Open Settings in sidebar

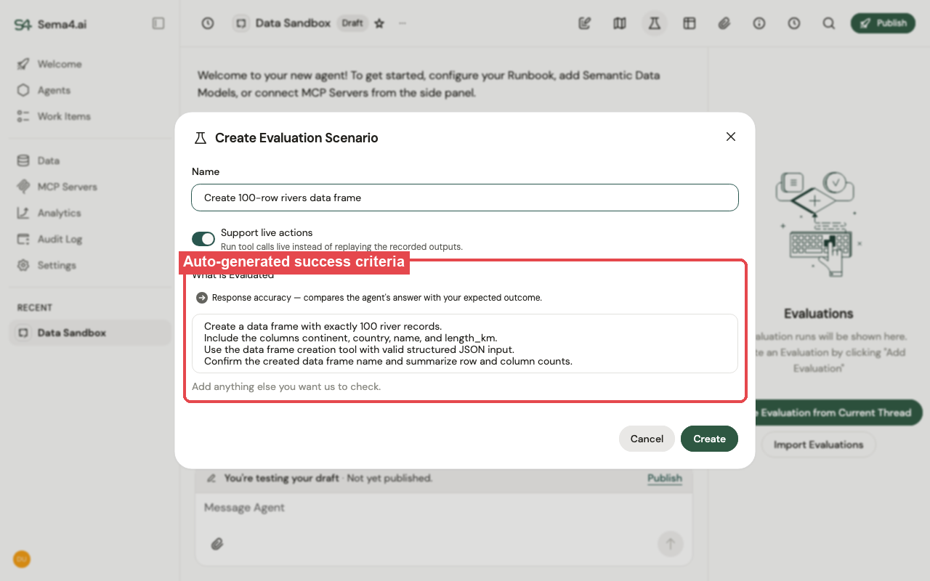[90, 265]
